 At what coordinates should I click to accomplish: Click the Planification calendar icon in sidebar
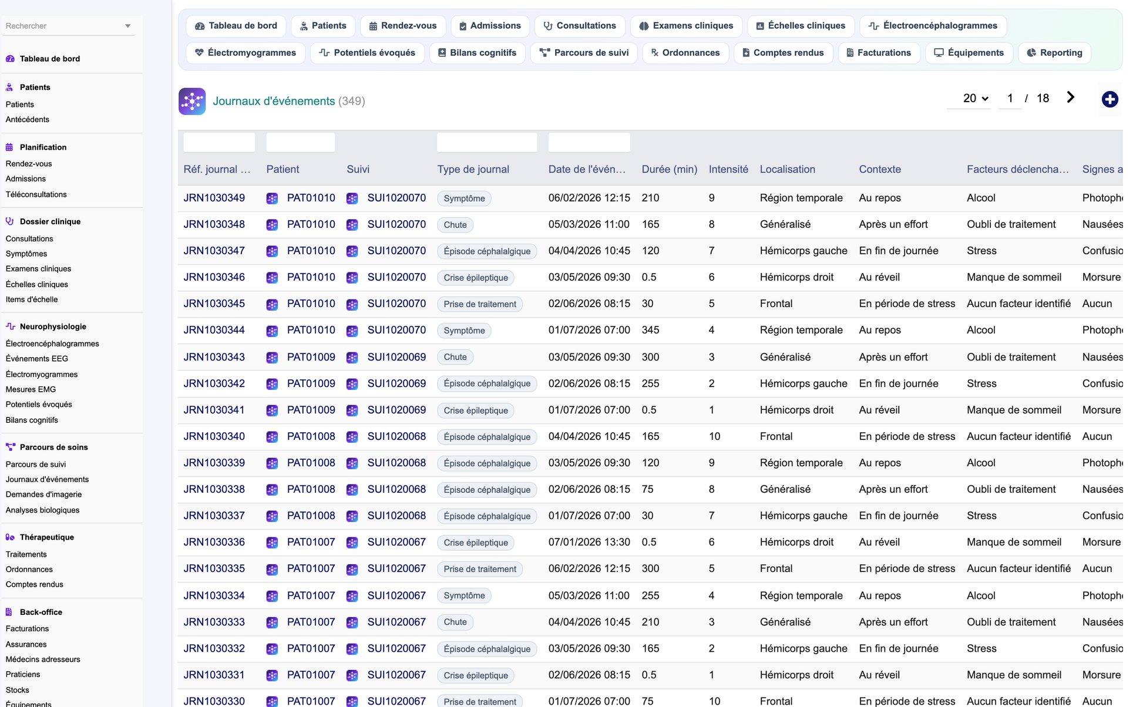9,147
